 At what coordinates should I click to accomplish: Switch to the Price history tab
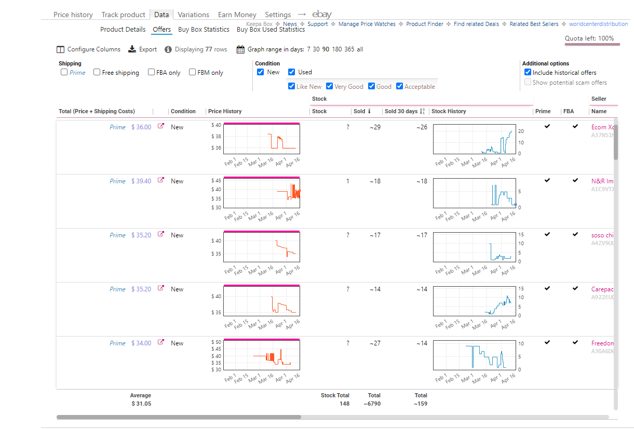(73, 15)
